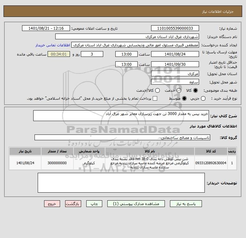Click delivery province field مرکزی
This screenshot has height=238, width=246.
click(x=175, y=73)
